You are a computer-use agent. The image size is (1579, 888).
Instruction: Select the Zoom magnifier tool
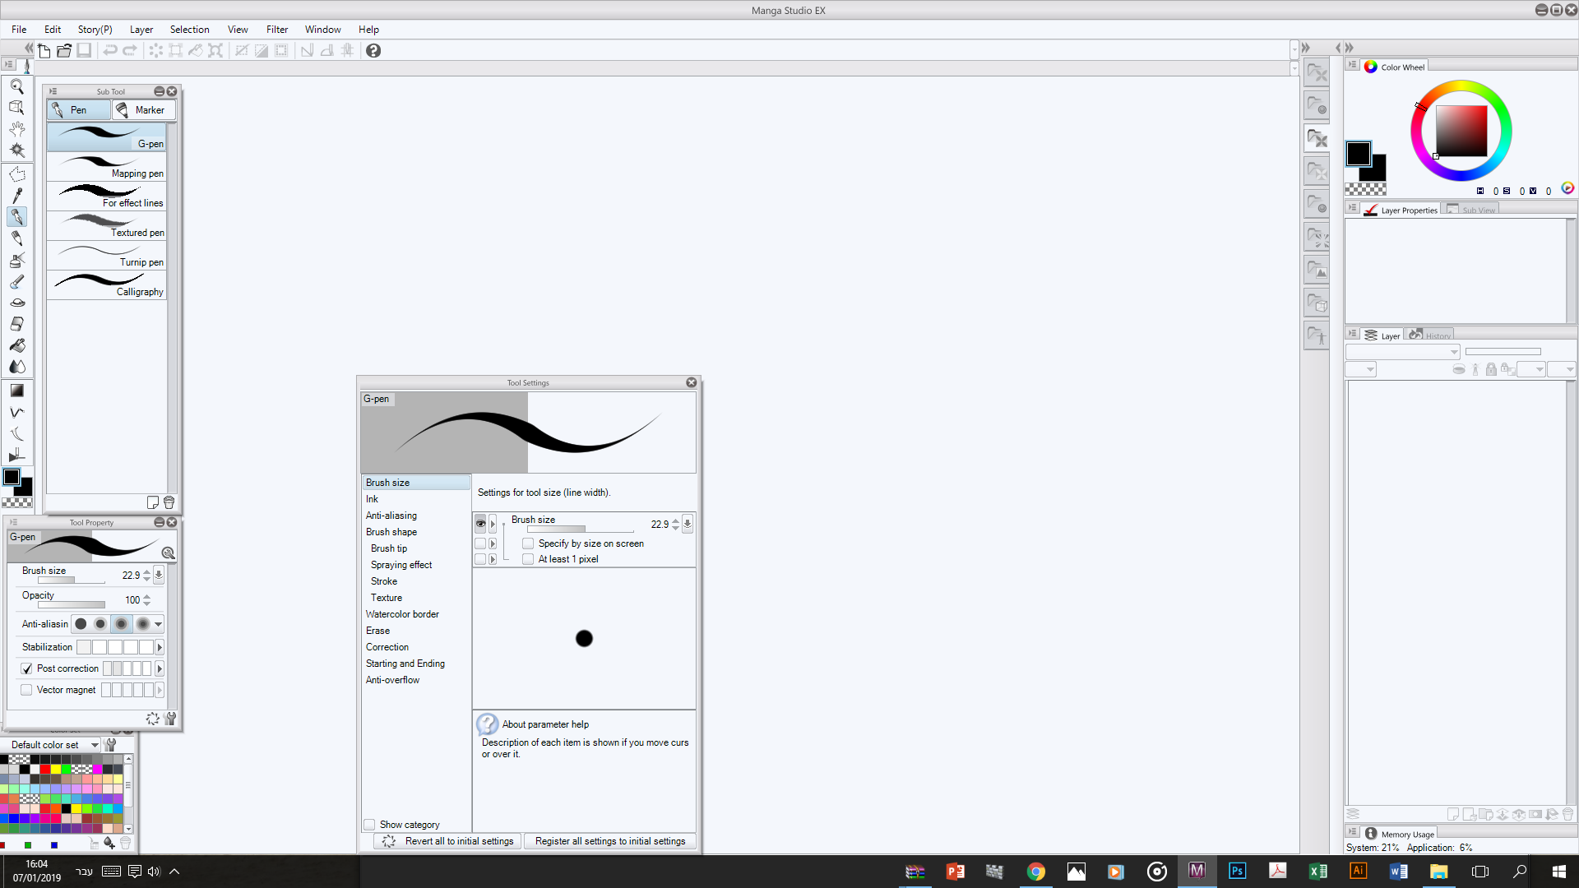point(16,86)
